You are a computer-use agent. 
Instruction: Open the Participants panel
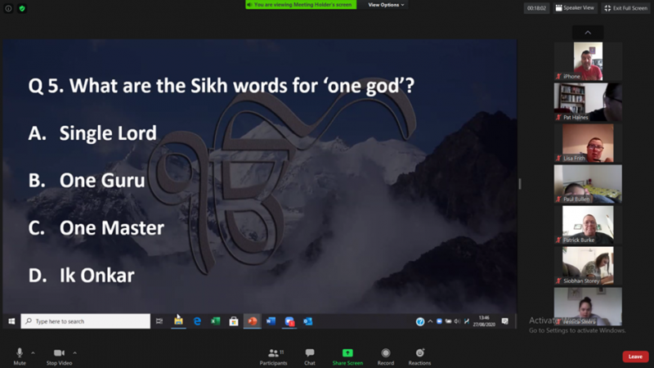click(271, 356)
